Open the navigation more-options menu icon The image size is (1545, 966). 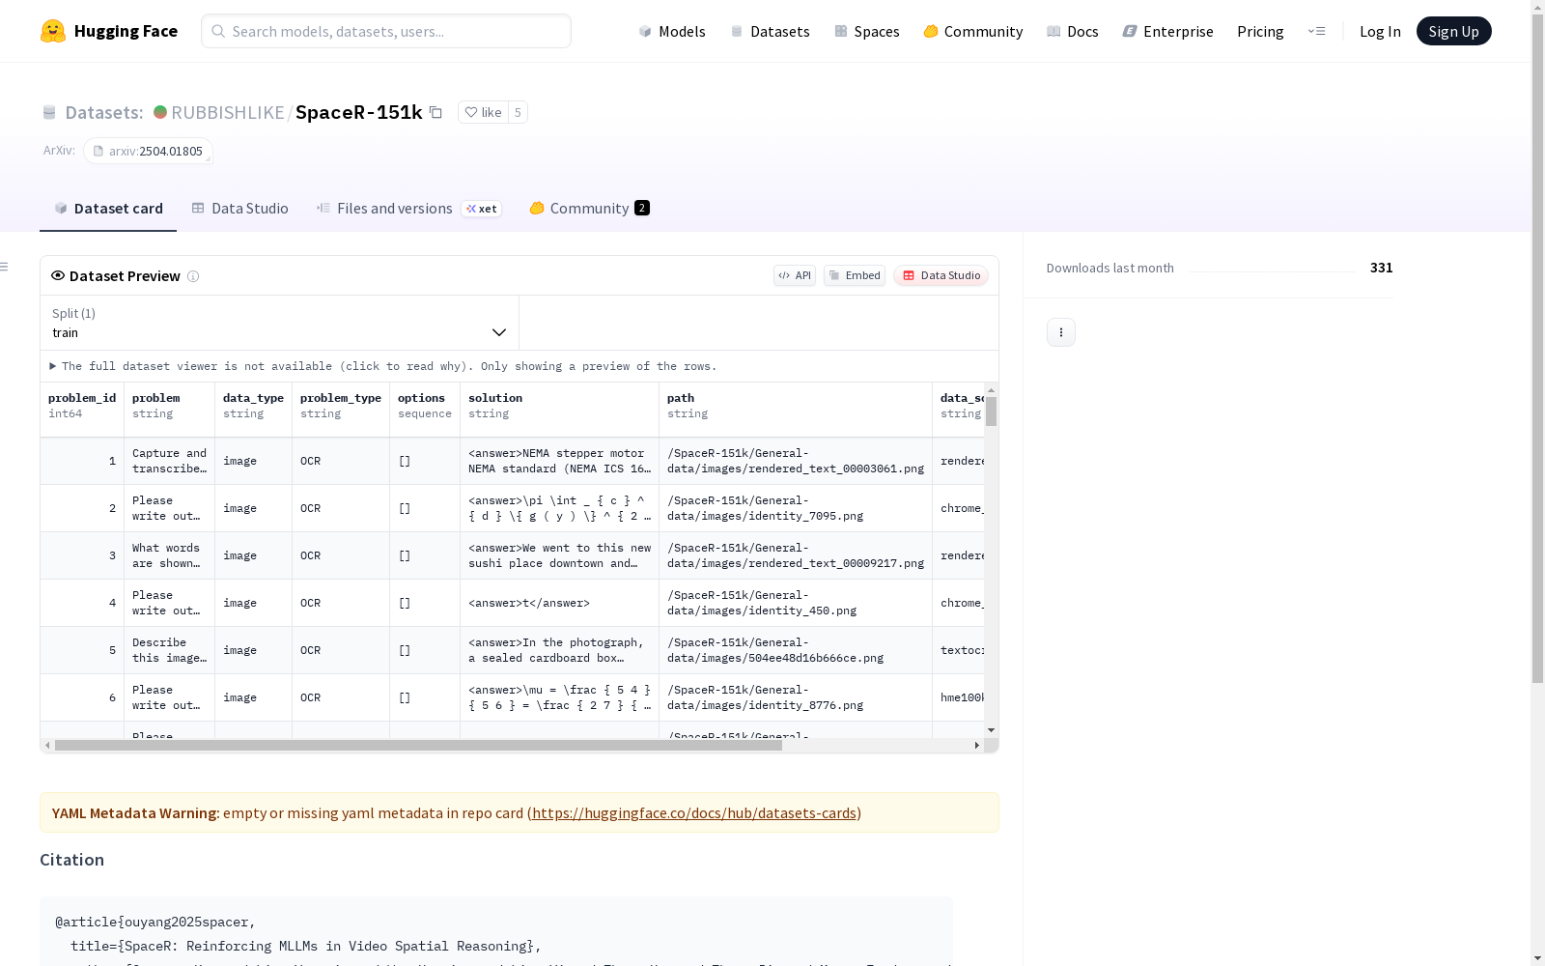click(x=1316, y=31)
